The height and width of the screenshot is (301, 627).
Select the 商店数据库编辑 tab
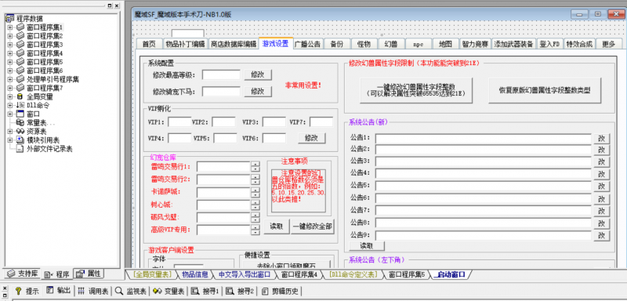tap(233, 44)
